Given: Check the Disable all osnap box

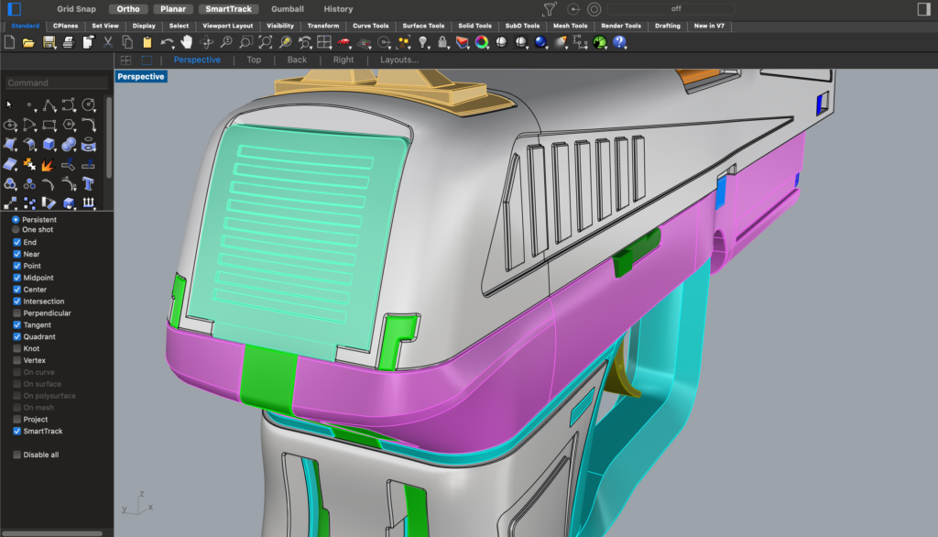Looking at the screenshot, I should click(16, 455).
